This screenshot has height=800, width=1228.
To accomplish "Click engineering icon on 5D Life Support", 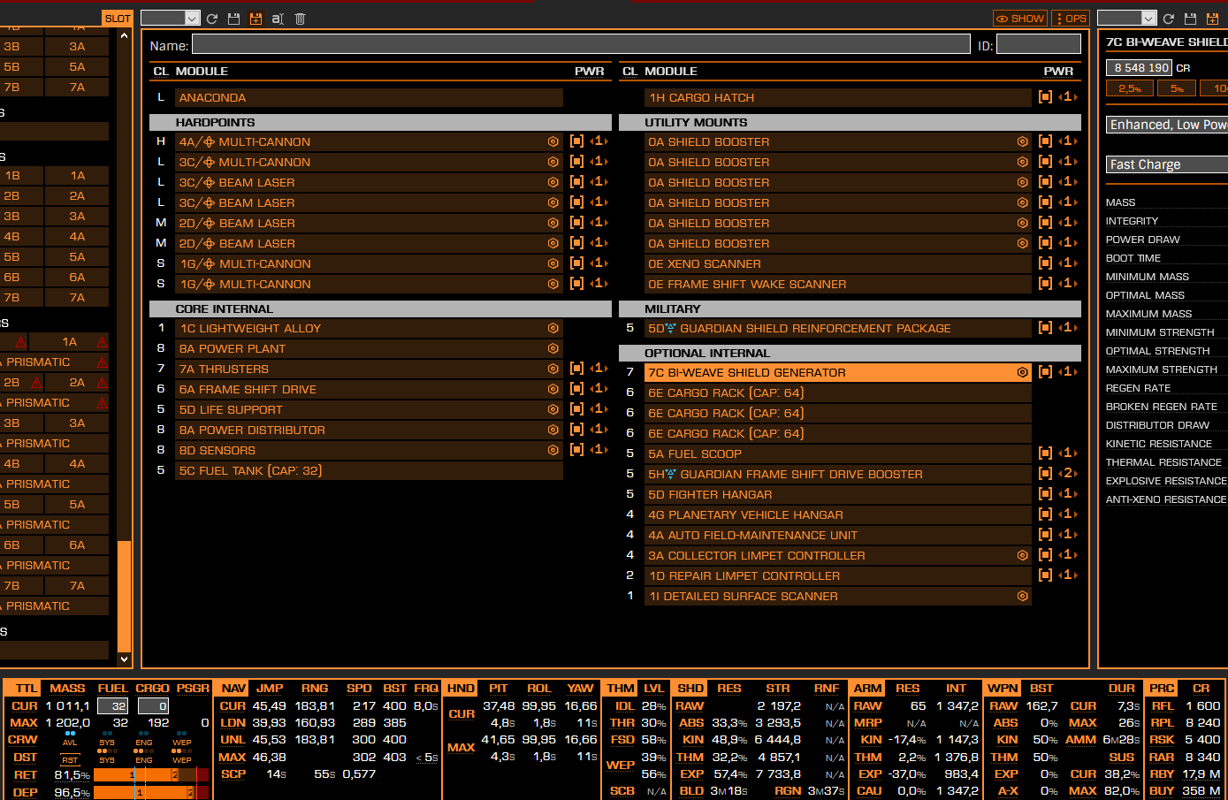I will pos(553,409).
